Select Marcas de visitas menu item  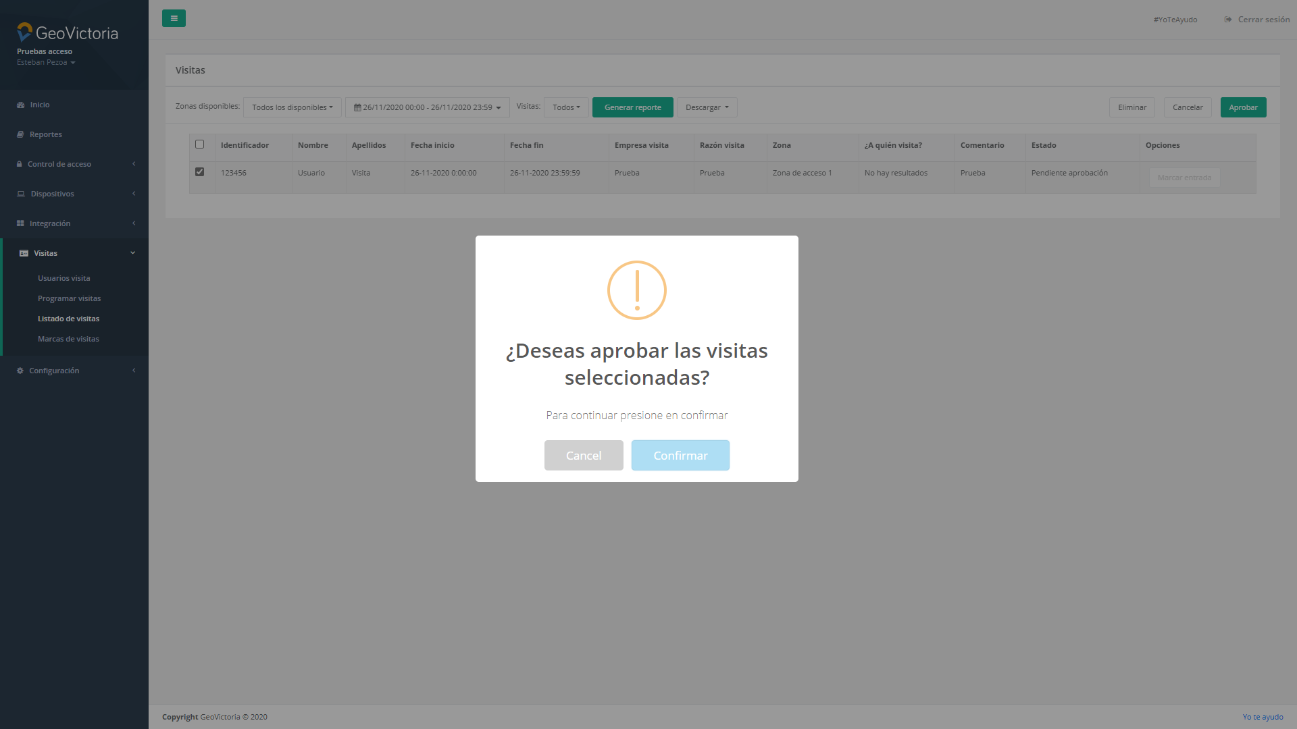pos(68,339)
